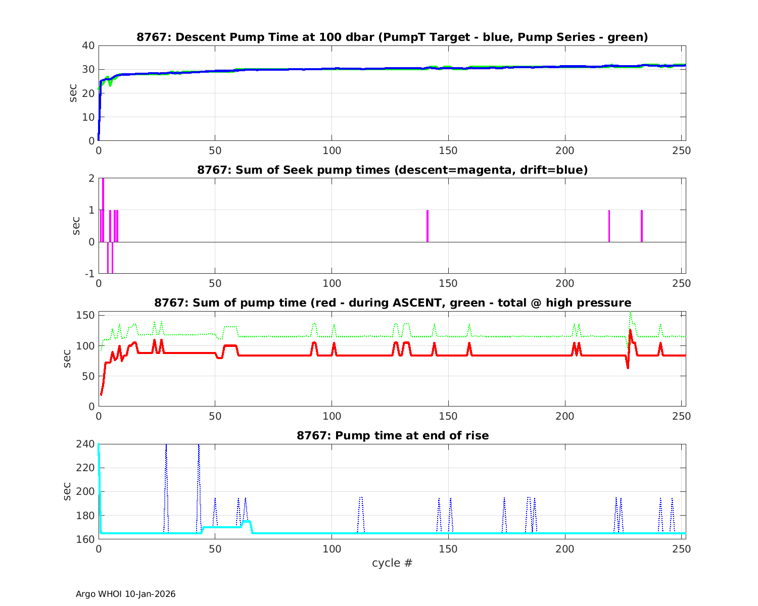Click the Descent Pump Time plot title
Viewport: 758px width, 606px height.
392,37
